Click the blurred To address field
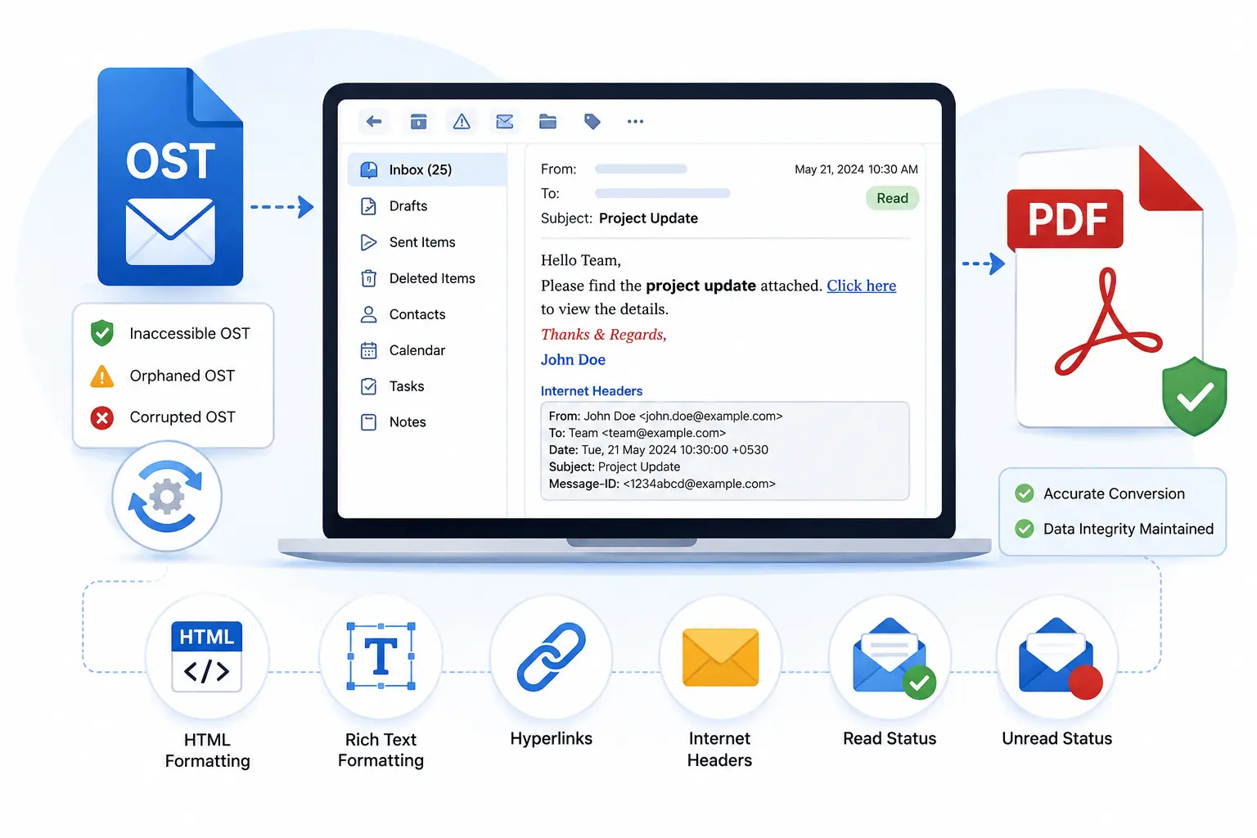Image resolution: width=1257 pixels, height=838 pixels. click(662, 194)
